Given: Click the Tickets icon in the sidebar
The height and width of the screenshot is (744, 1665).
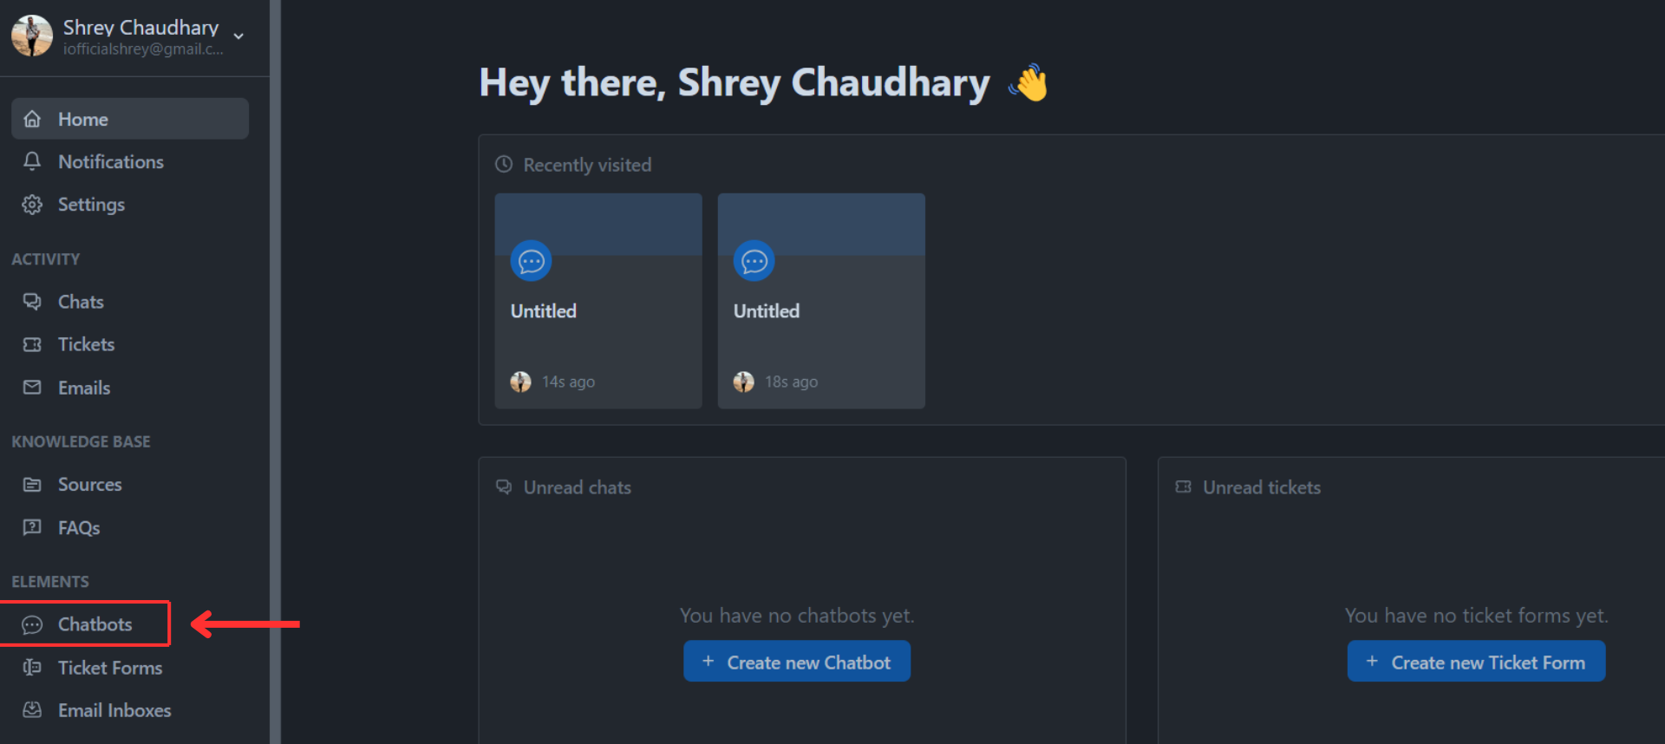Looking at the screenshot, I should pos(32,344).
